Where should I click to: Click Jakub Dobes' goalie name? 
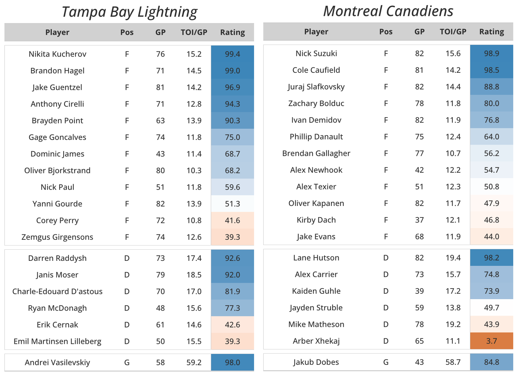pos(316,362)
